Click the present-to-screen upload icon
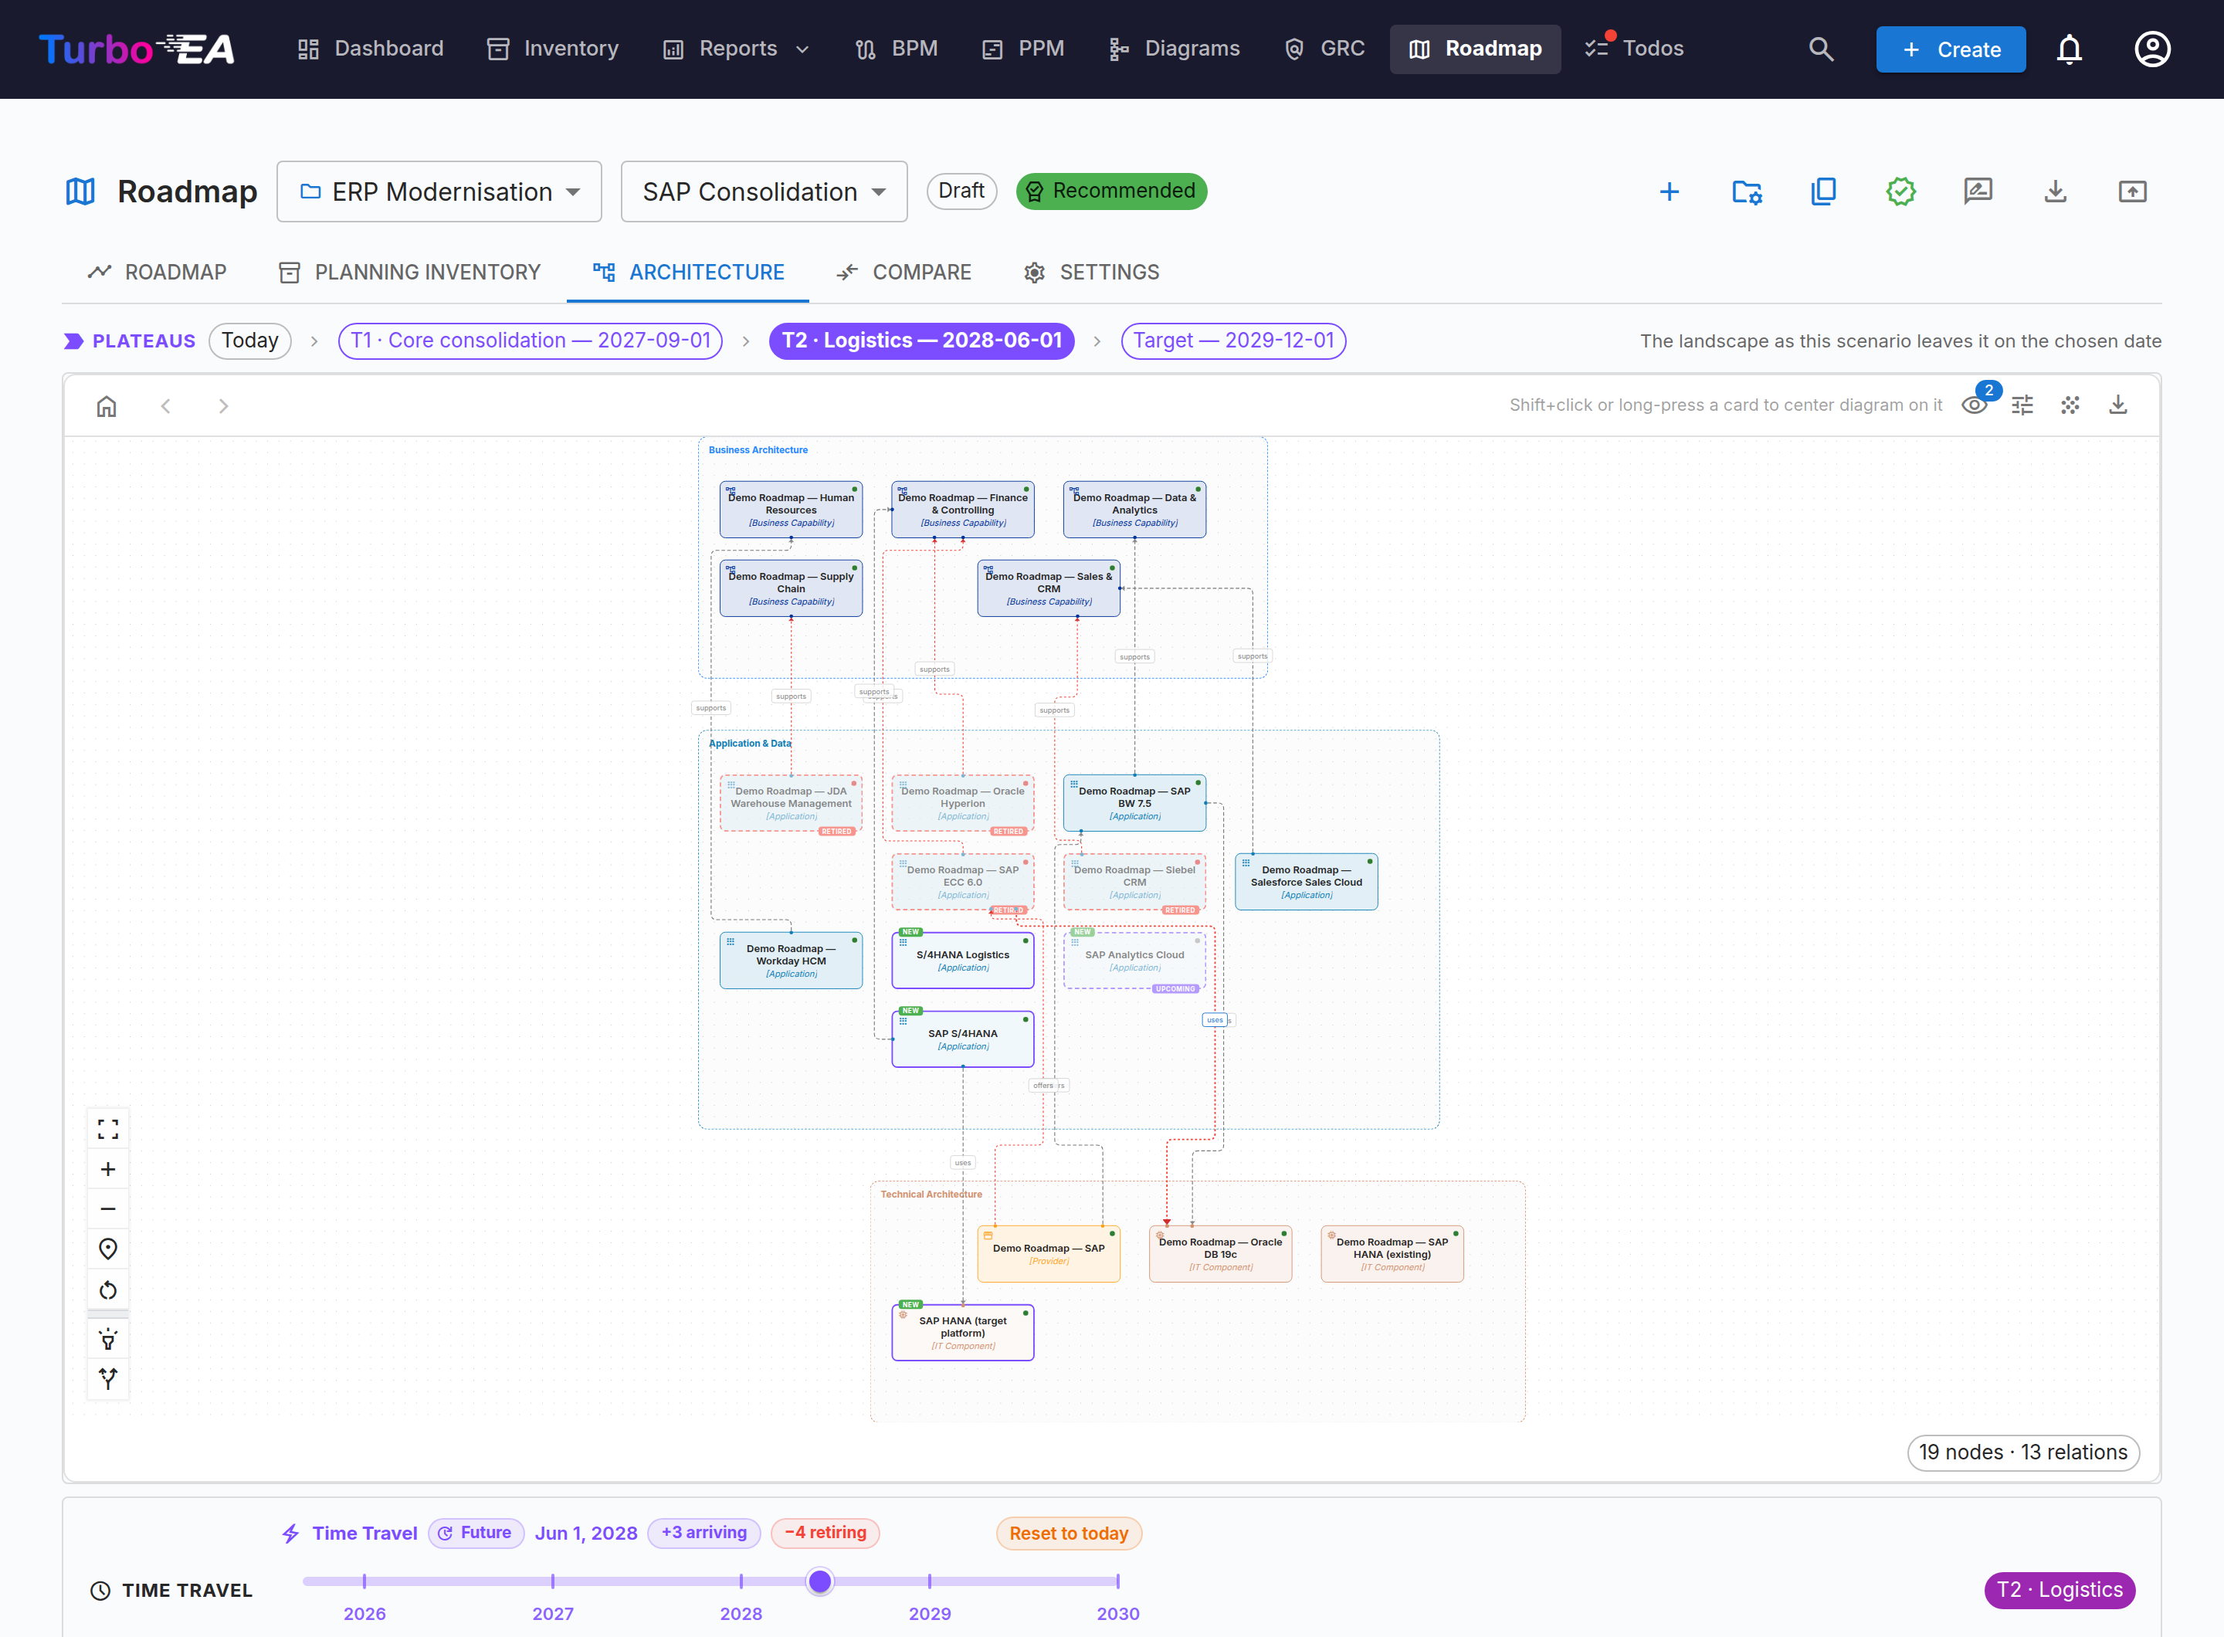 tap(2133, 191)
